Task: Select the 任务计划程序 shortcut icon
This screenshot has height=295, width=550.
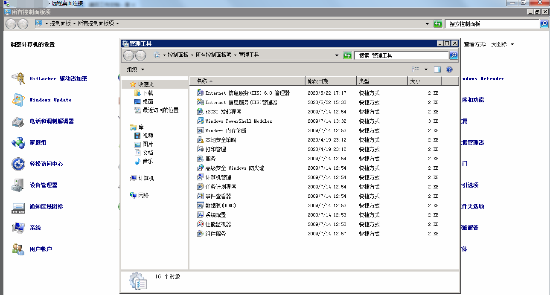Action: 201,187
